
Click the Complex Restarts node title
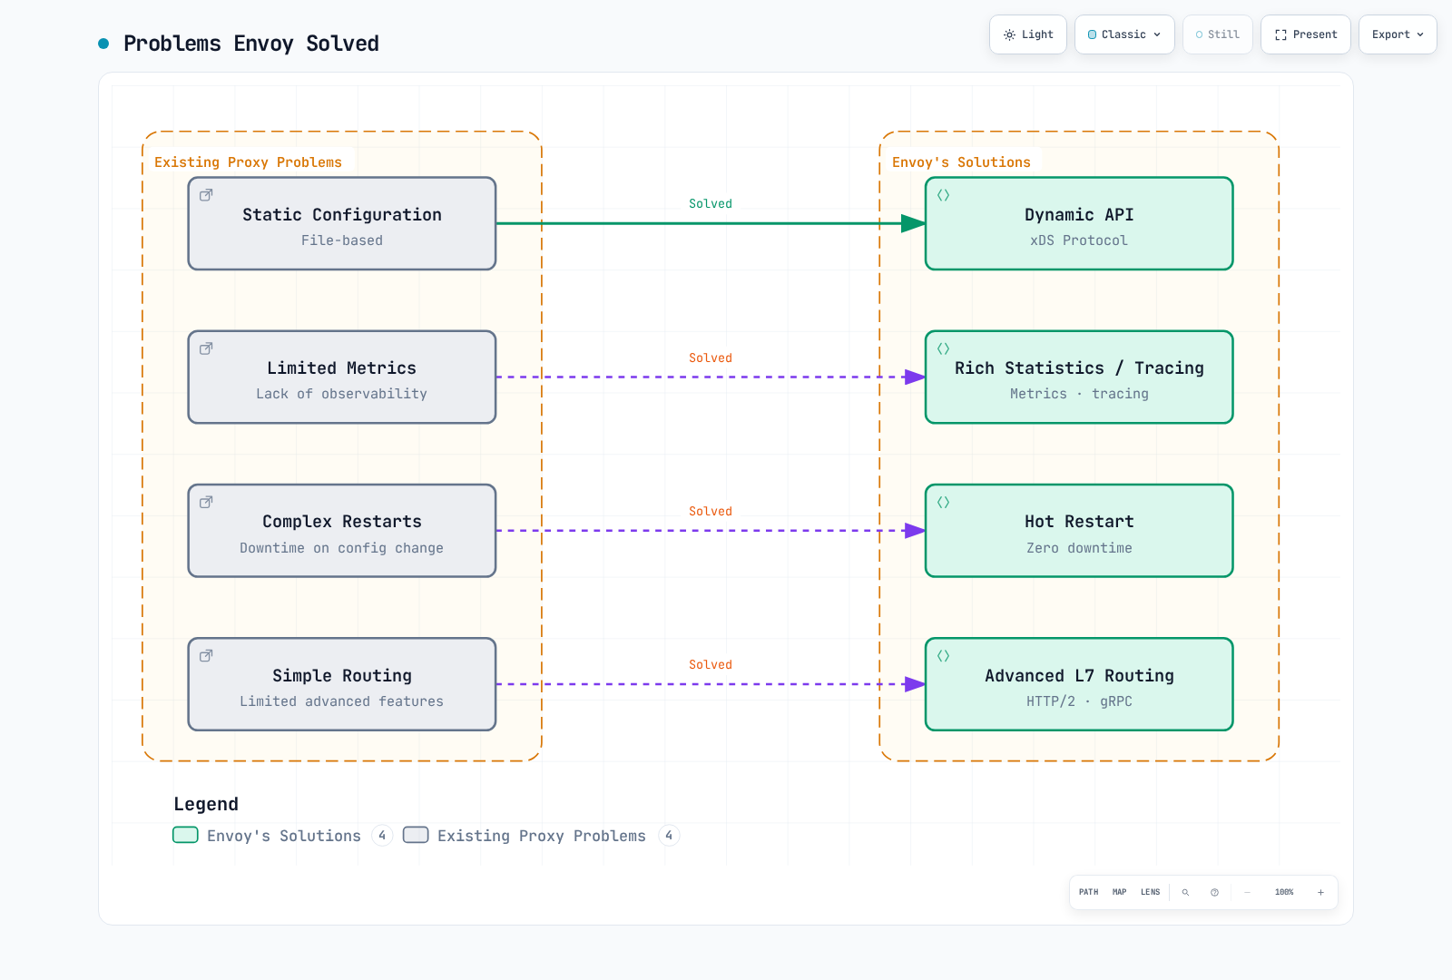[342, 522]
